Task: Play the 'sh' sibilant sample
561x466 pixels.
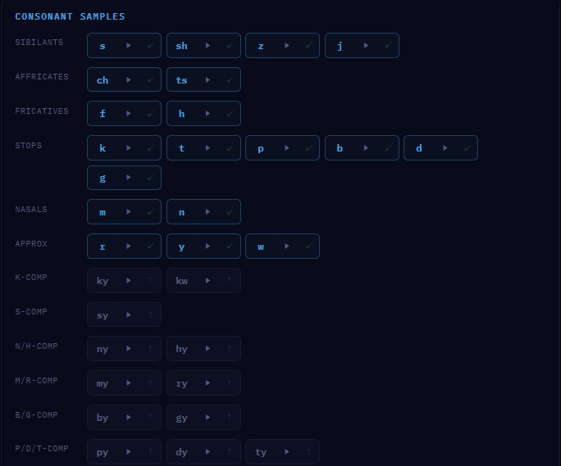Action: coord(208,46)
